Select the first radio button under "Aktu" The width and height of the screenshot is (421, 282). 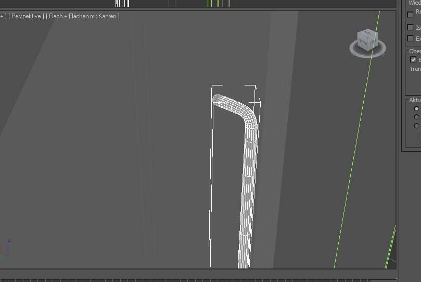[x=416, y=108]
